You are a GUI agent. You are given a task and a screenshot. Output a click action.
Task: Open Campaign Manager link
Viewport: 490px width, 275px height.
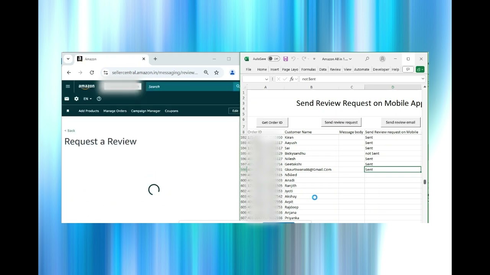click(146, 111)
